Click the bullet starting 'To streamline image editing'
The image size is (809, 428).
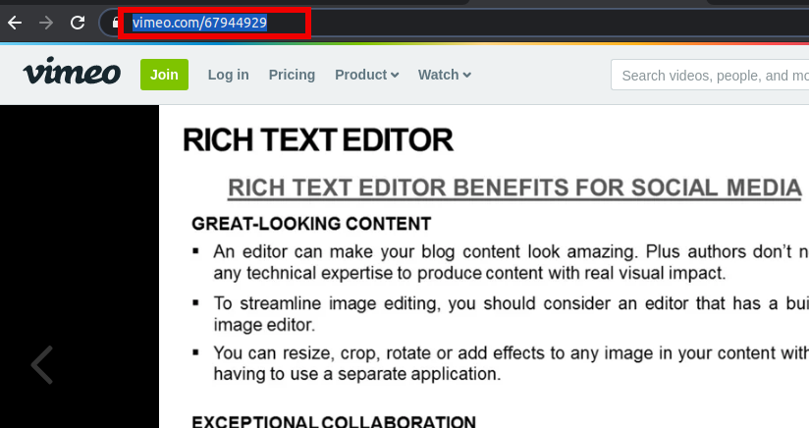coord(501,314)
